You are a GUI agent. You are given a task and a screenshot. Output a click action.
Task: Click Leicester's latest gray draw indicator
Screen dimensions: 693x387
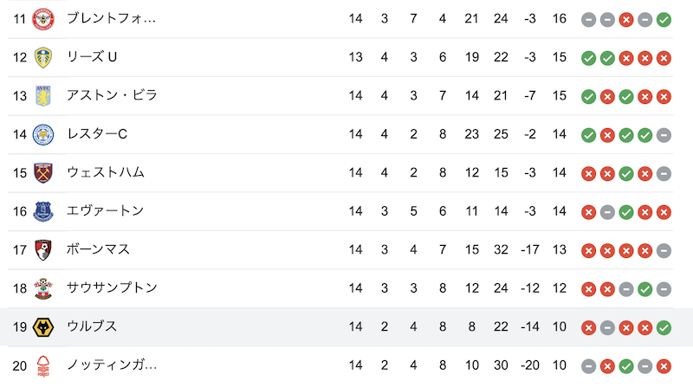tap(664, 135)
